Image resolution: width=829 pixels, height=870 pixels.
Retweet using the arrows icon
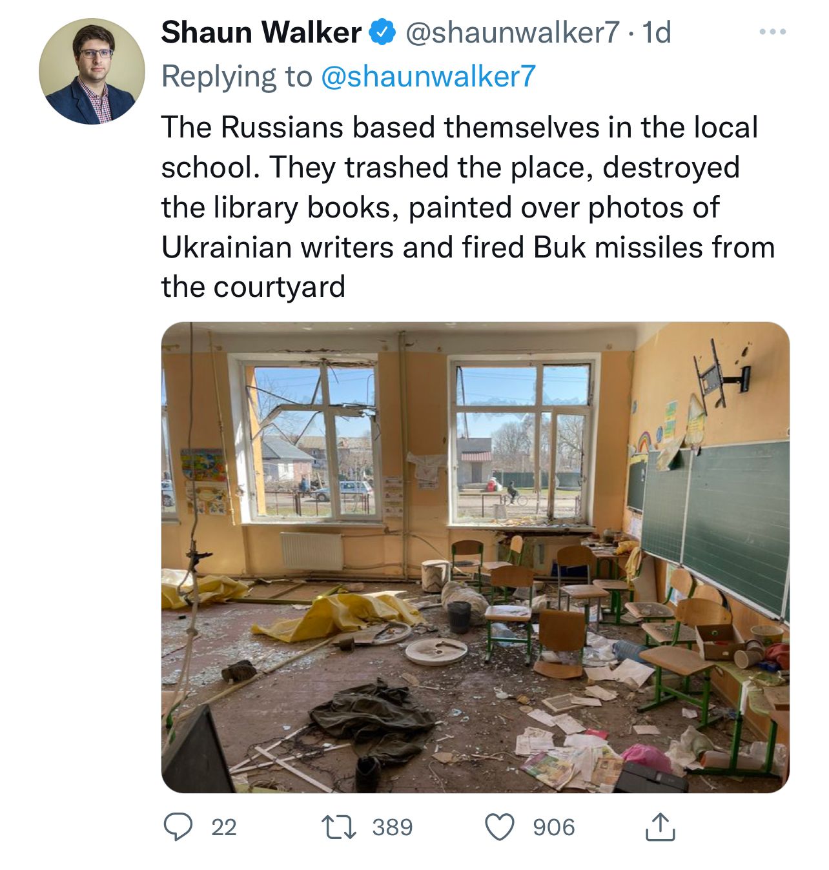(340, 827)
